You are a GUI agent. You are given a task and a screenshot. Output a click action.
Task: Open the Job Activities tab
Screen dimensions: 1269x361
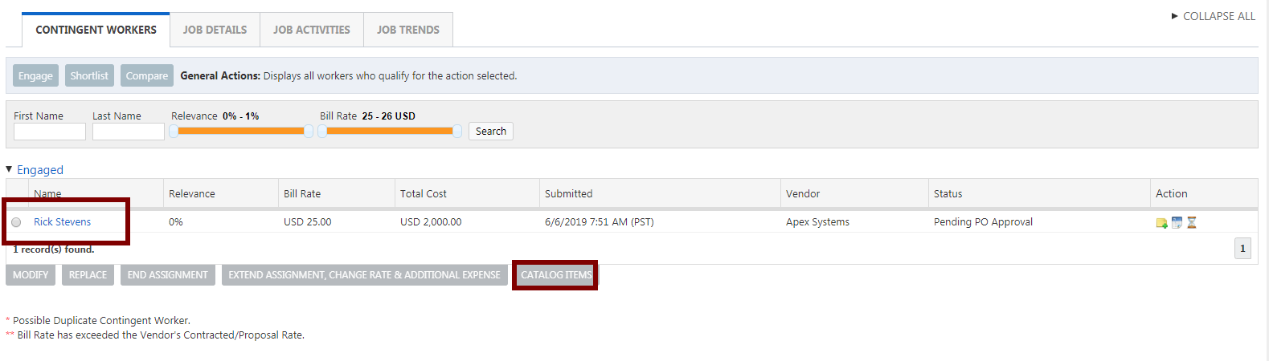coord(312,30)
